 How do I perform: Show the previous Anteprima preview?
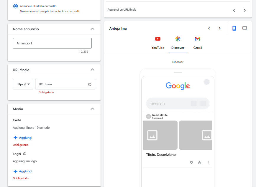pos(209,28)
